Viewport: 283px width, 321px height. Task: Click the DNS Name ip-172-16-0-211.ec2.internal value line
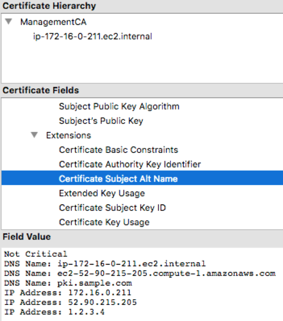[x=104, y=264]
